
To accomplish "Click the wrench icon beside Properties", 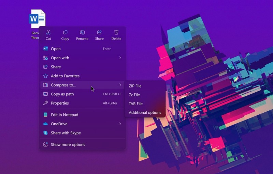I will tap(45, 103).
